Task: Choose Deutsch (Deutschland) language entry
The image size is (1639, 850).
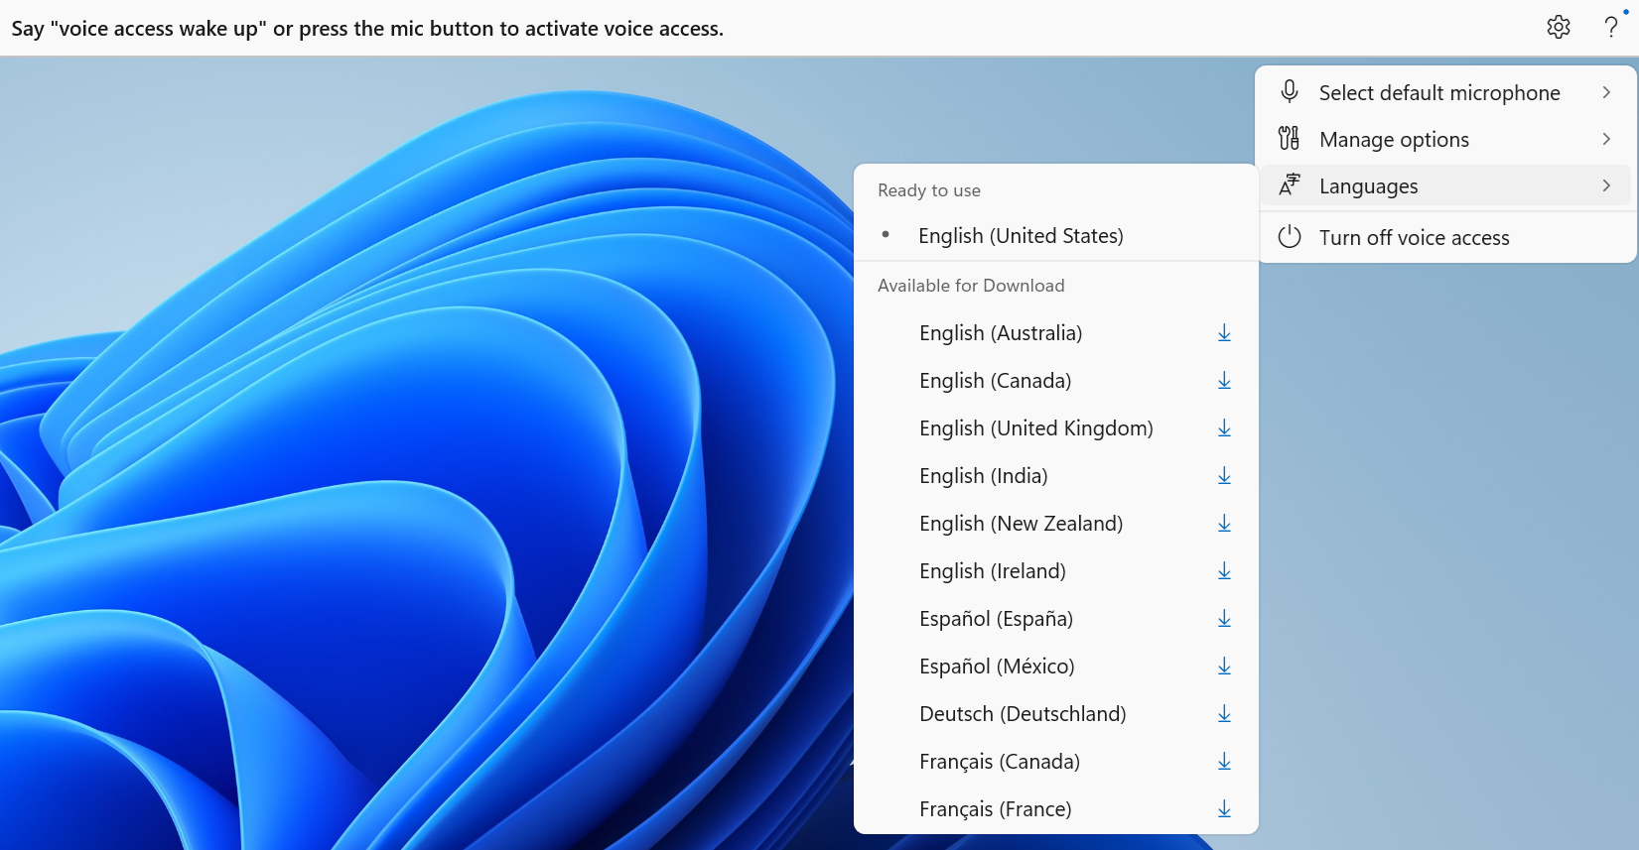Action: tap(1056, 714)
